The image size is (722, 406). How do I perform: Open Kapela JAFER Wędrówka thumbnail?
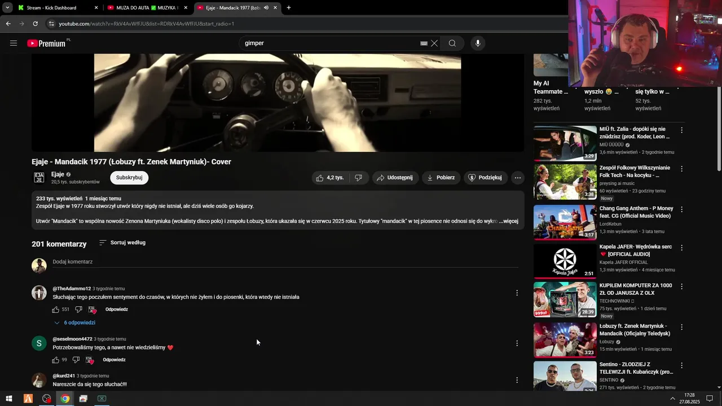[565, 261]
